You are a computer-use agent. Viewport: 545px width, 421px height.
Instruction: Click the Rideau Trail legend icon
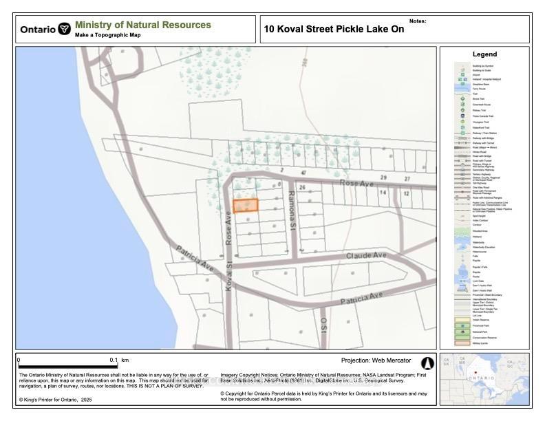pyautogui.click(x=462, y=110)
